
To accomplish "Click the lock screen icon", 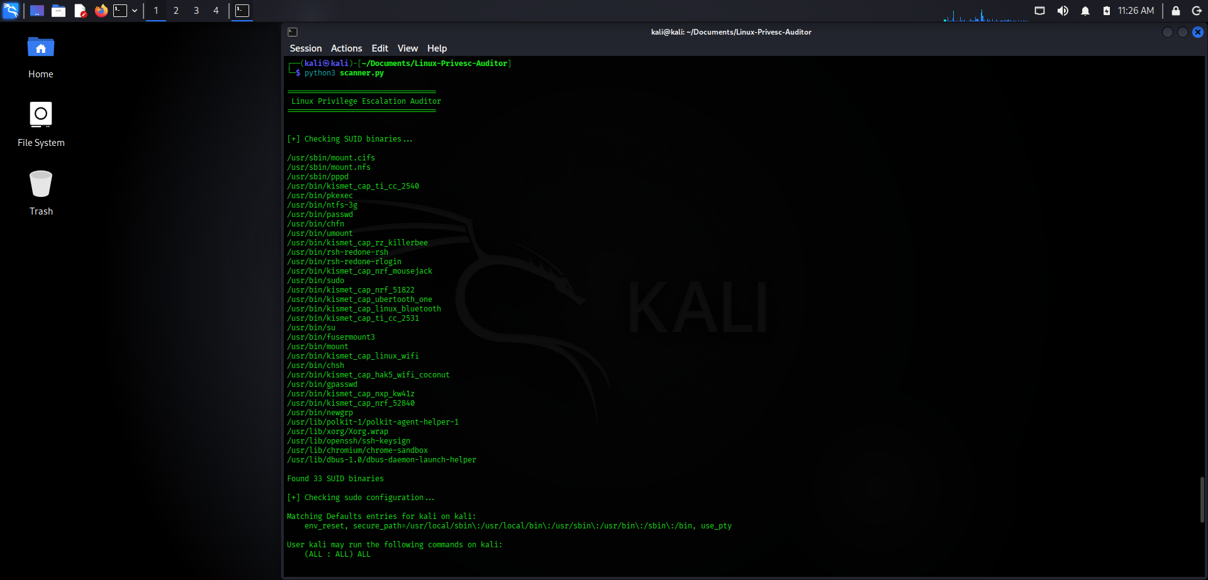I will click(1175, 11).
